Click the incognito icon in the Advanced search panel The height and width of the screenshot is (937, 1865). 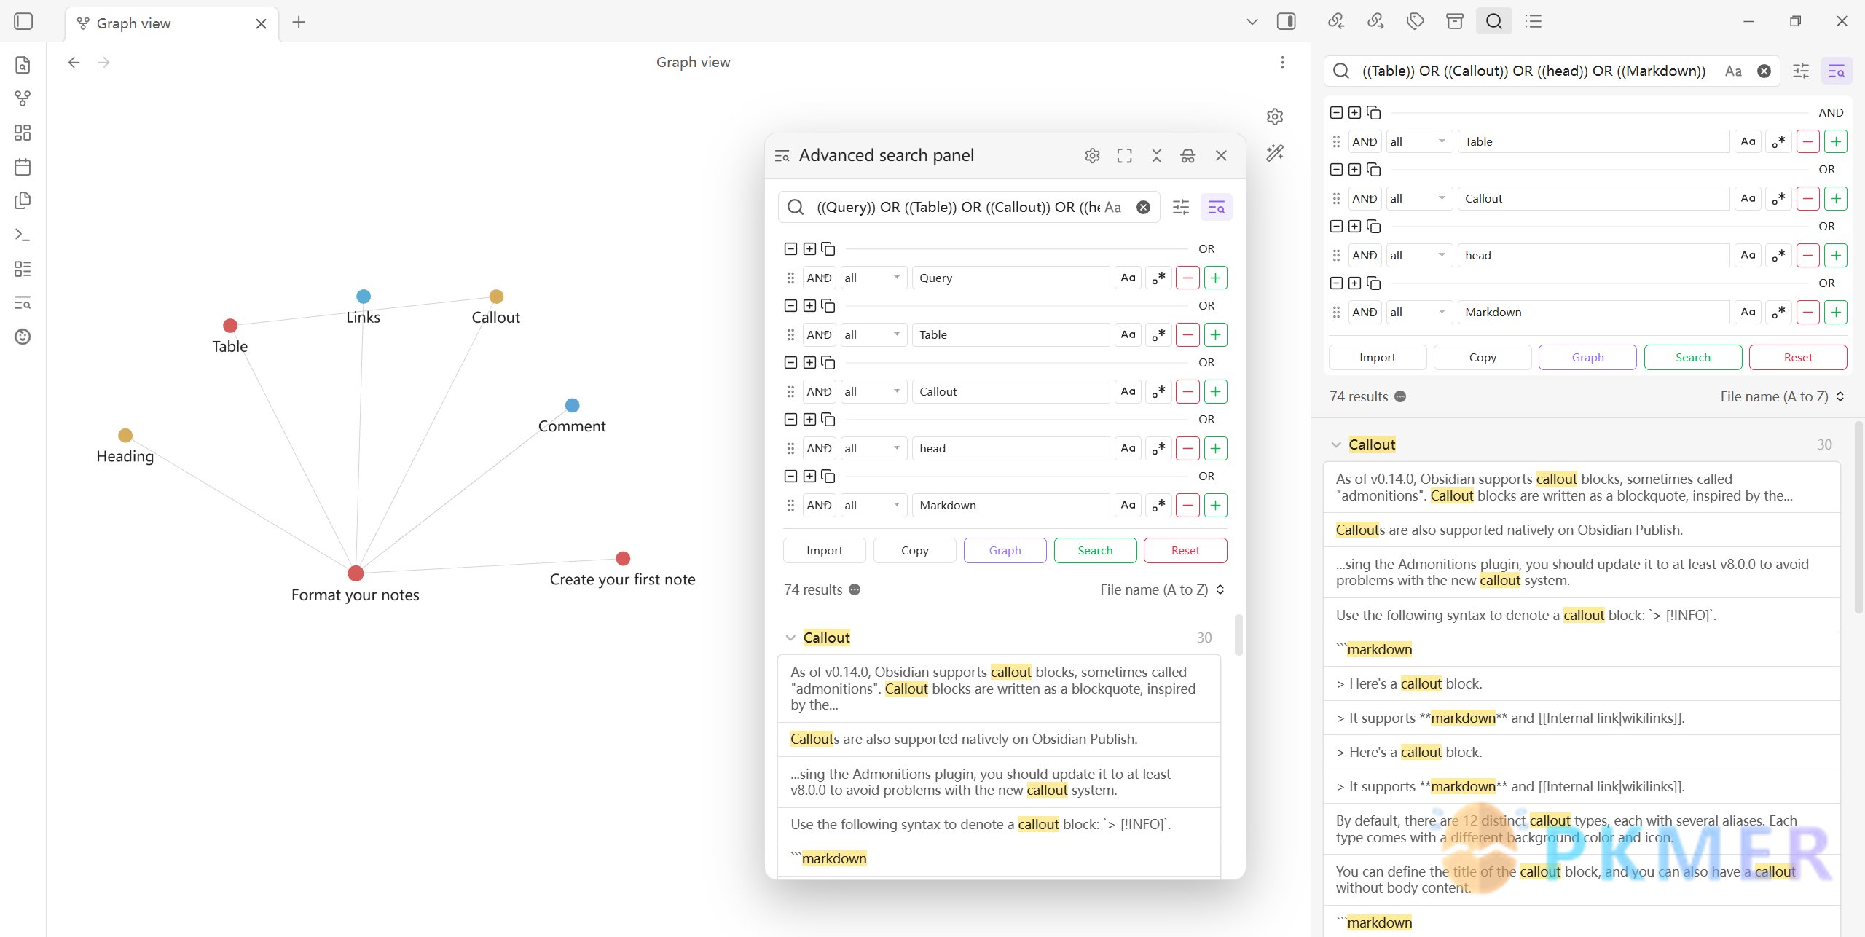pyautogui.click(x=1188, y=155)
